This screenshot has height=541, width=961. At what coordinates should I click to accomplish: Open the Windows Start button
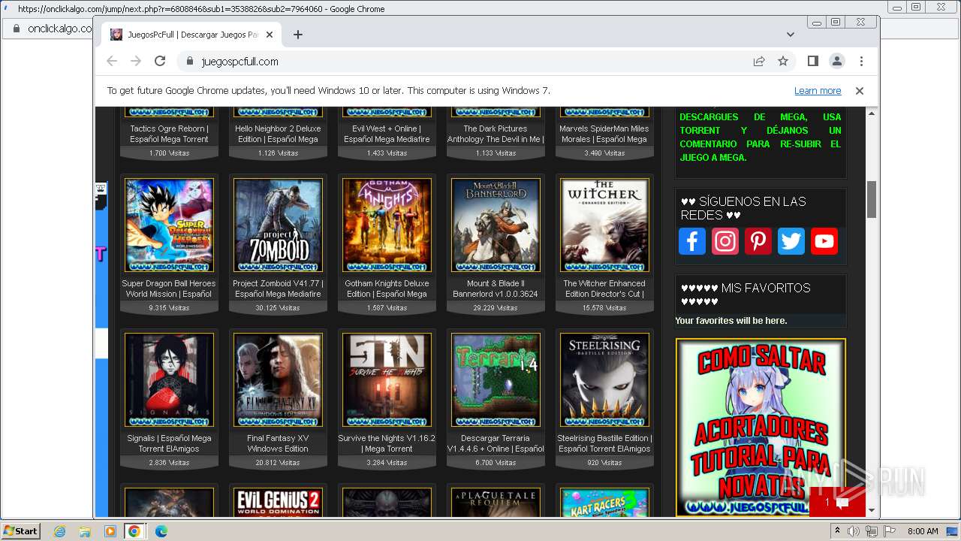point(20,530)
